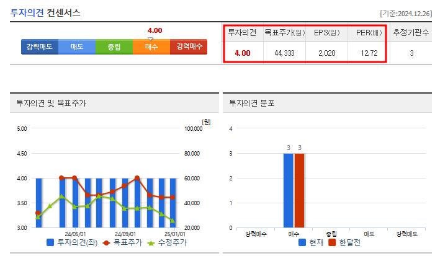Viewport: 435px width, 256px height.
Task: Click the EPS(원) column header
Action: (327, 33)
